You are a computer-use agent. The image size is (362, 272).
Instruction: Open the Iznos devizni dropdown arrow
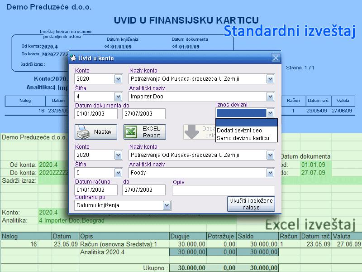[270, 113]
